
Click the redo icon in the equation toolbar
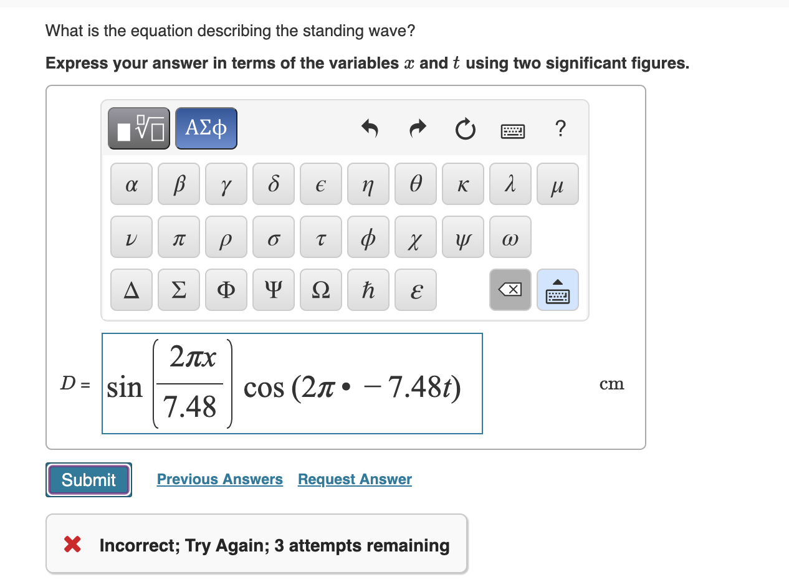[417, 128]
